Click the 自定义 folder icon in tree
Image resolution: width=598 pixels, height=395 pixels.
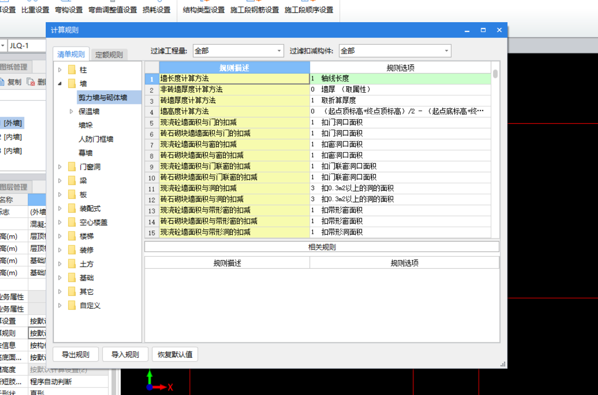72,305
